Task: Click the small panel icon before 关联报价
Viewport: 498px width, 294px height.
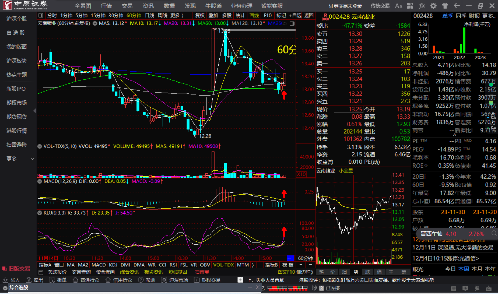Action: [41, 272]
